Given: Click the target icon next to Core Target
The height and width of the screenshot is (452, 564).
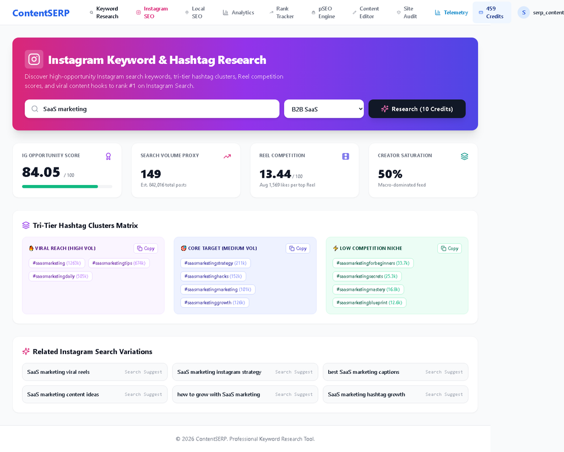Looking at the screenshot, I should [x=183, y=248].
